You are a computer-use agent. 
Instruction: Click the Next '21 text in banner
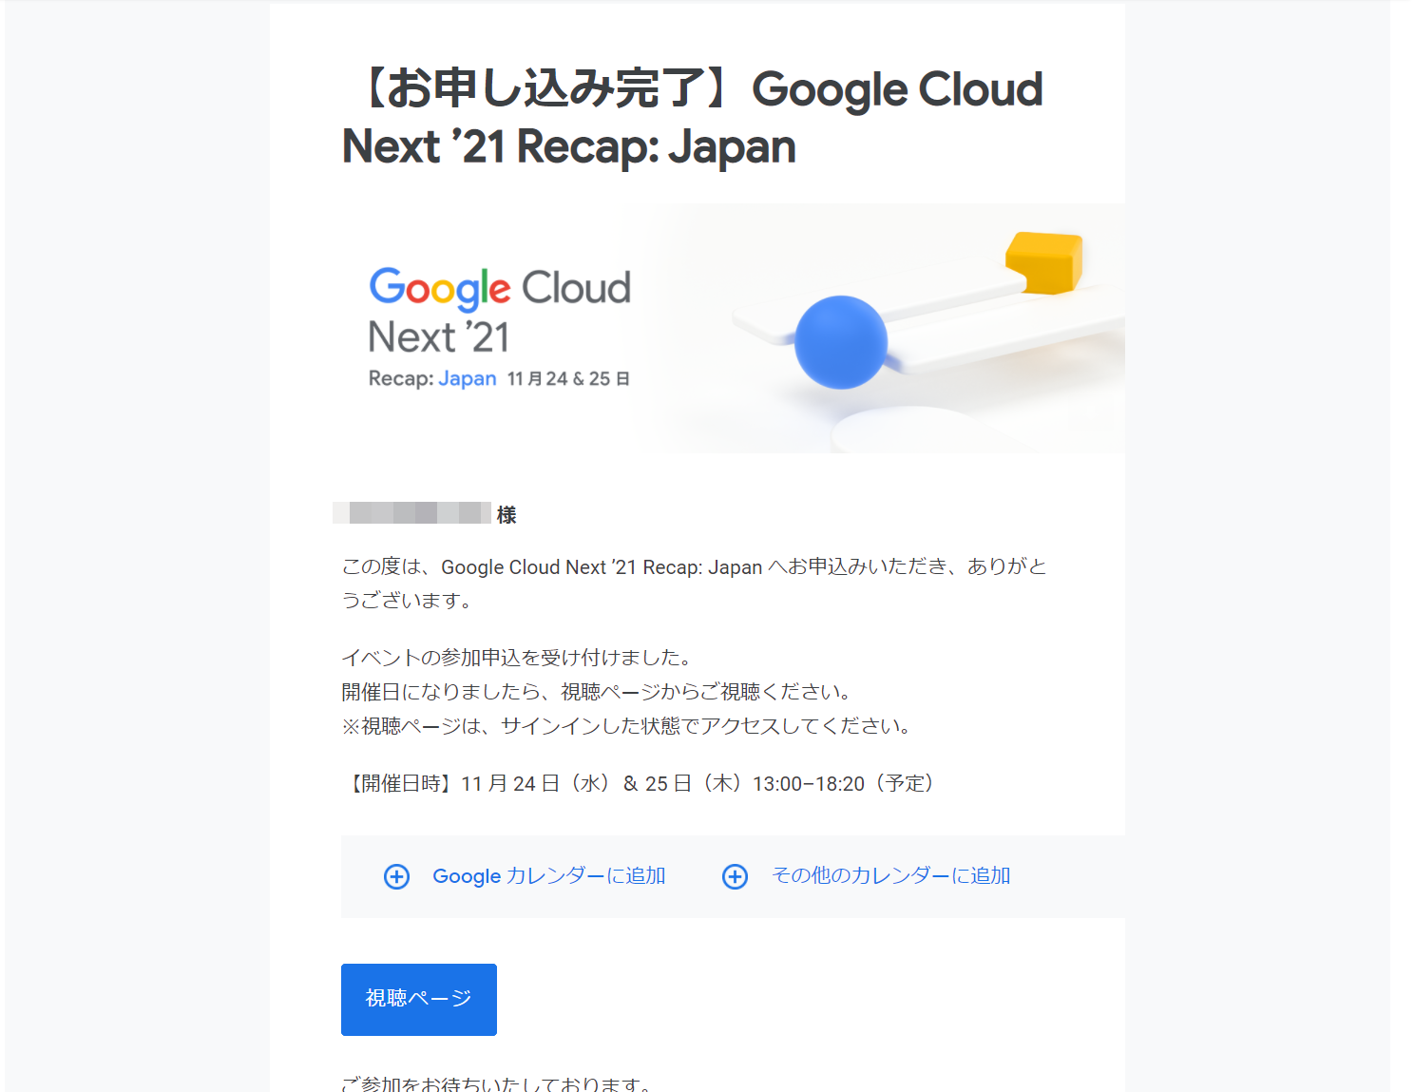pos(439,337)
